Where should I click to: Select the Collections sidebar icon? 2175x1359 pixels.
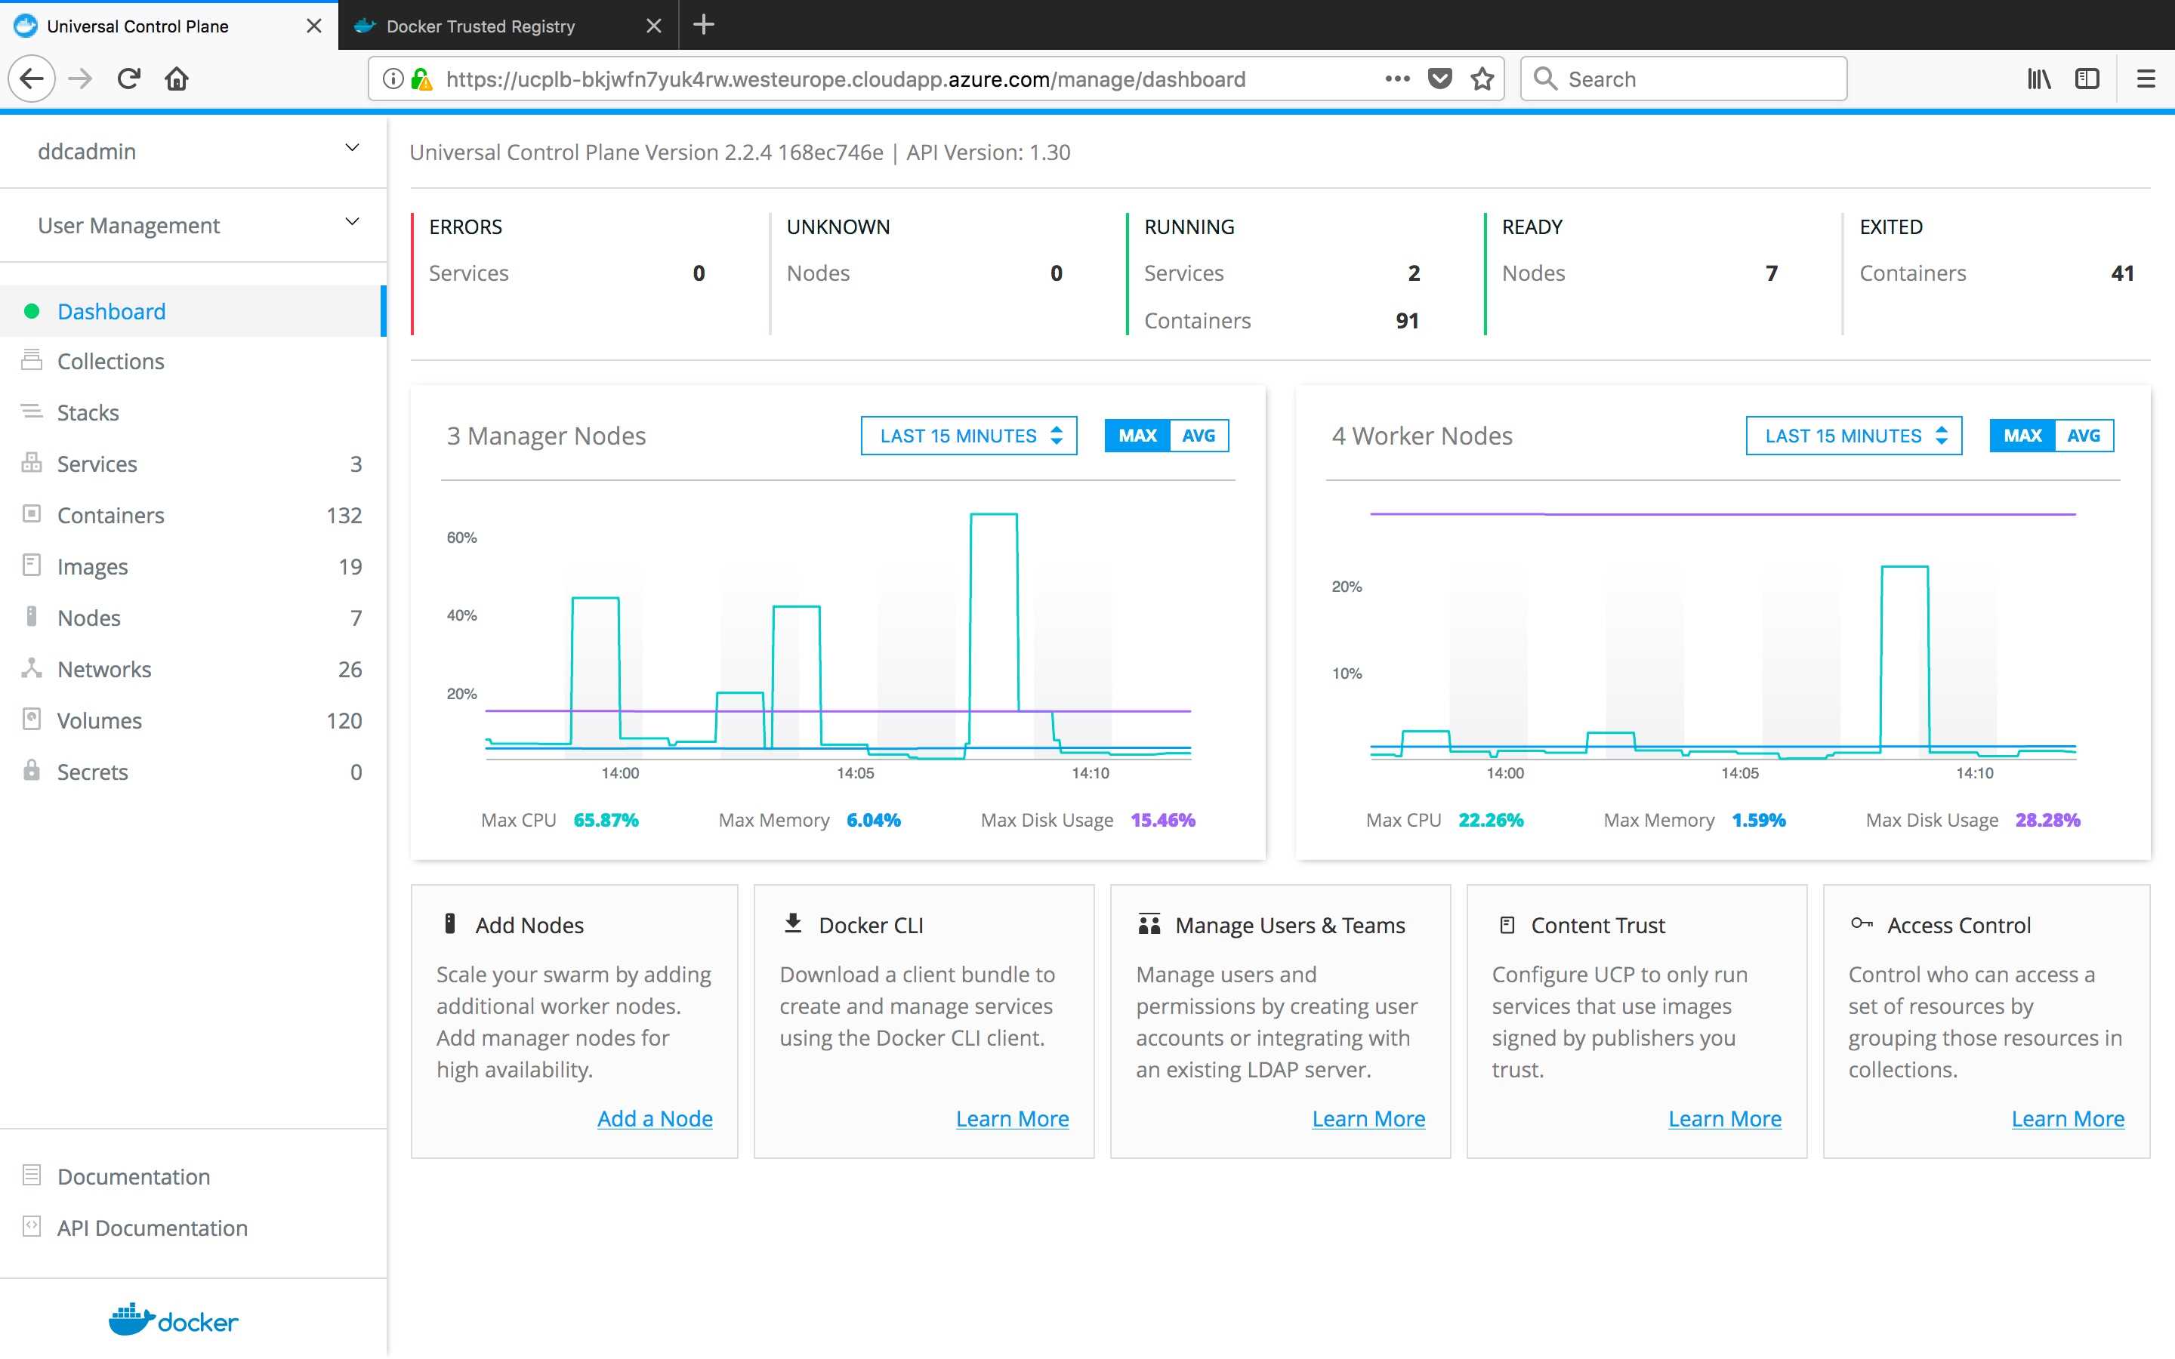[32, 360]
